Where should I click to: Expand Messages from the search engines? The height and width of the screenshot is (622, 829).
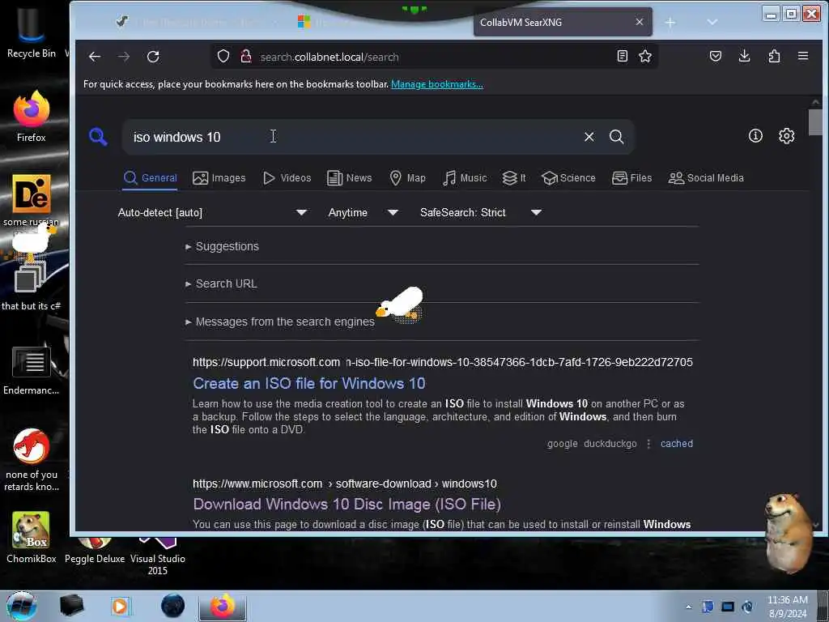(x=279, y=322)
